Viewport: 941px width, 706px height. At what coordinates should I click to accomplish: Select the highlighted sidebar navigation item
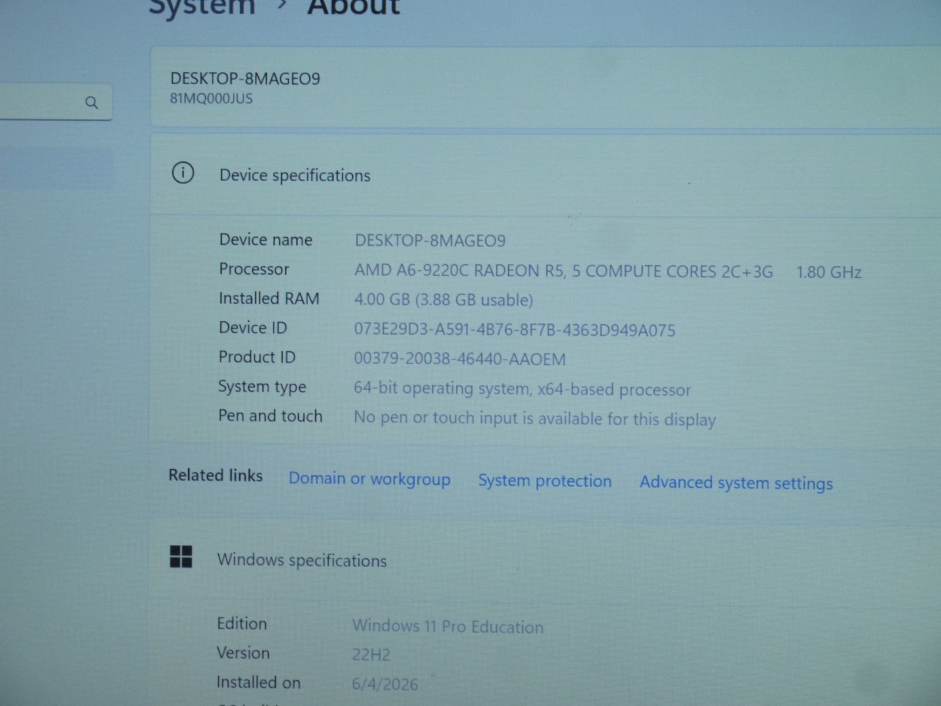pos(56,169)
